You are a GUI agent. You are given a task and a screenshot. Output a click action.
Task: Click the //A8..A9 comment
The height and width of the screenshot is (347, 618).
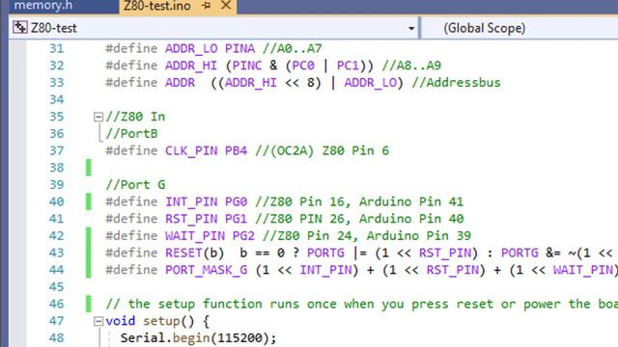411,66
